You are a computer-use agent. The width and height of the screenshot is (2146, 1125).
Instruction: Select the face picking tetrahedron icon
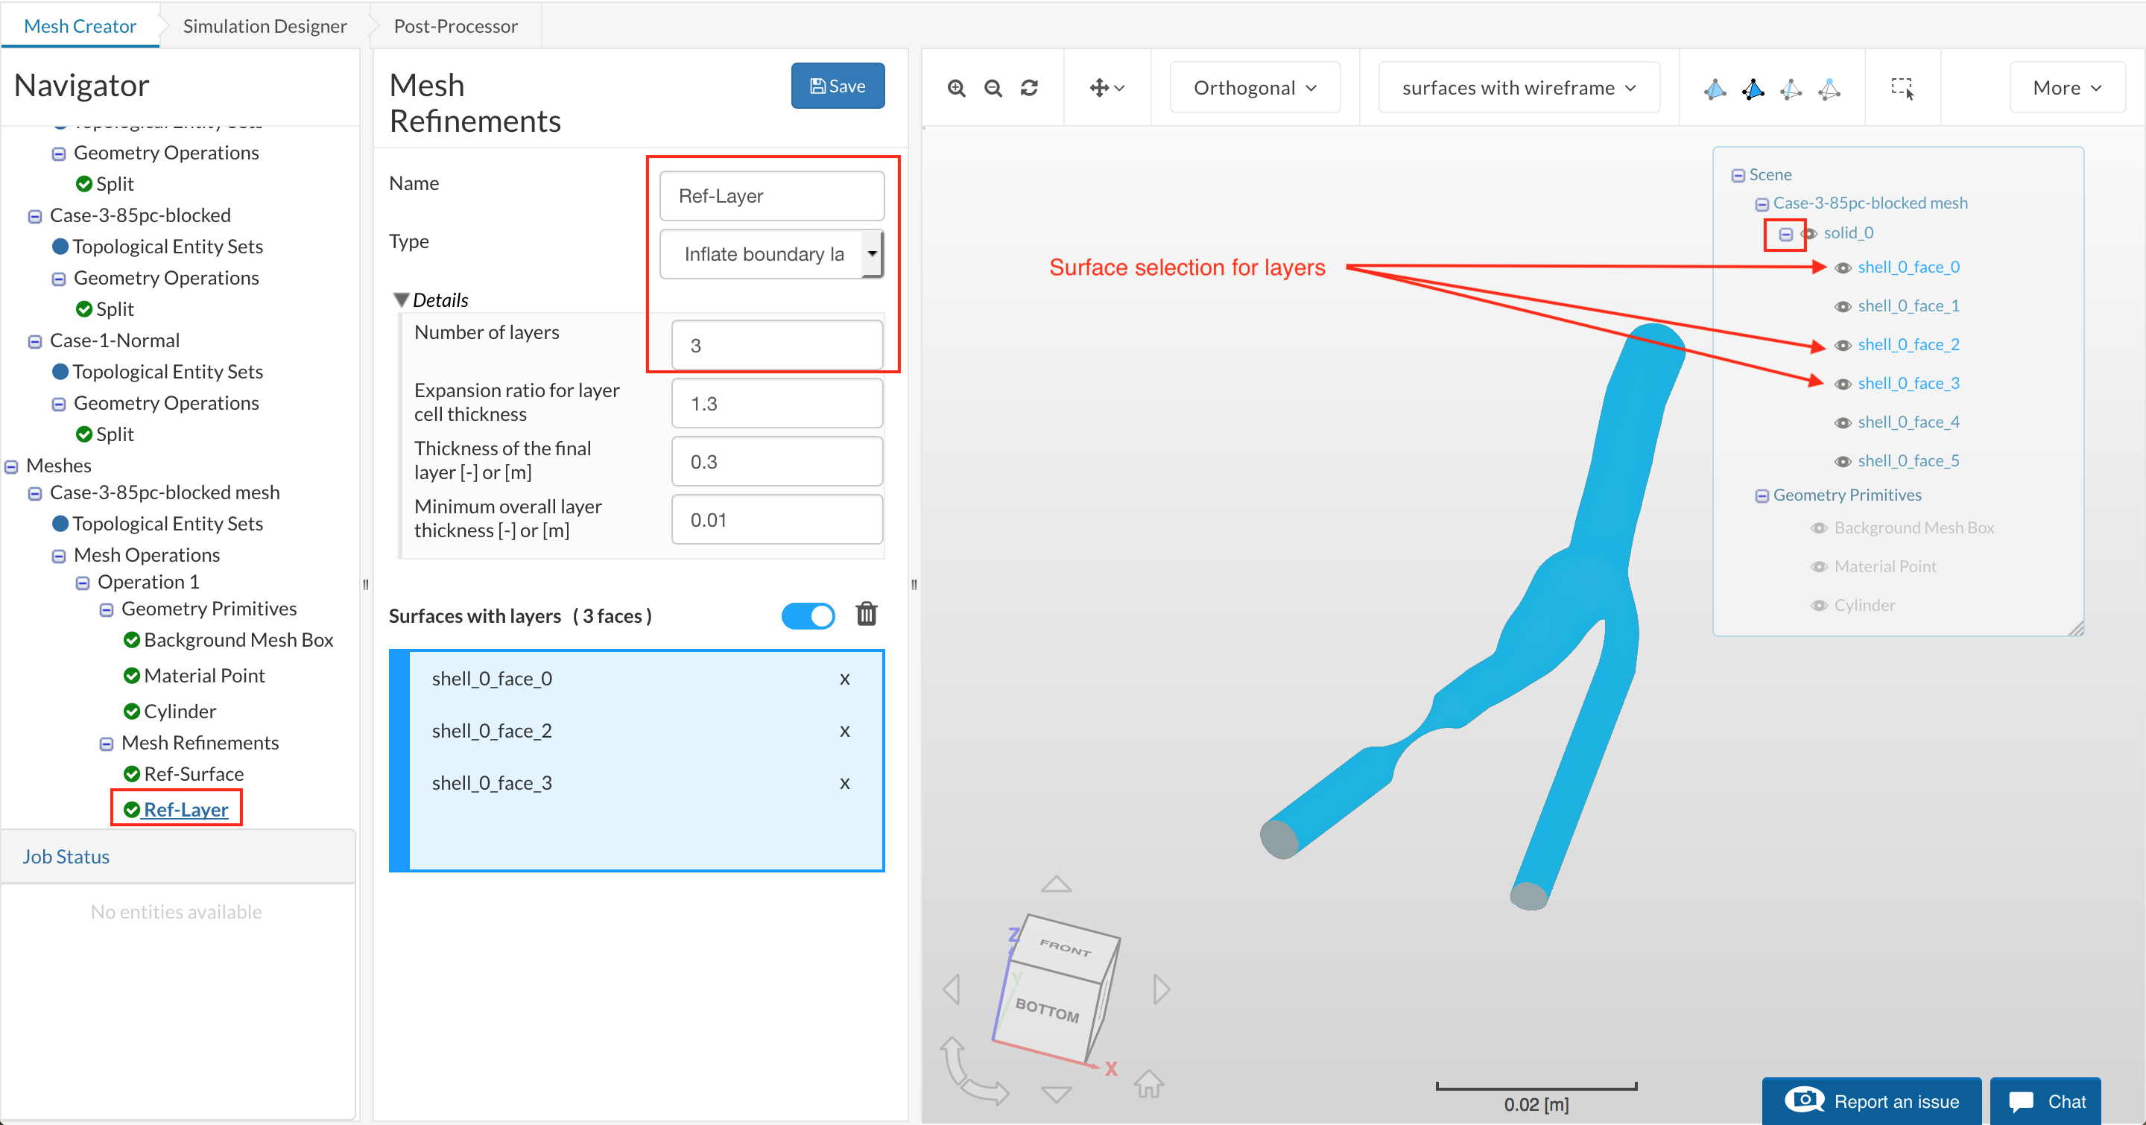[x=1753, y=89]
